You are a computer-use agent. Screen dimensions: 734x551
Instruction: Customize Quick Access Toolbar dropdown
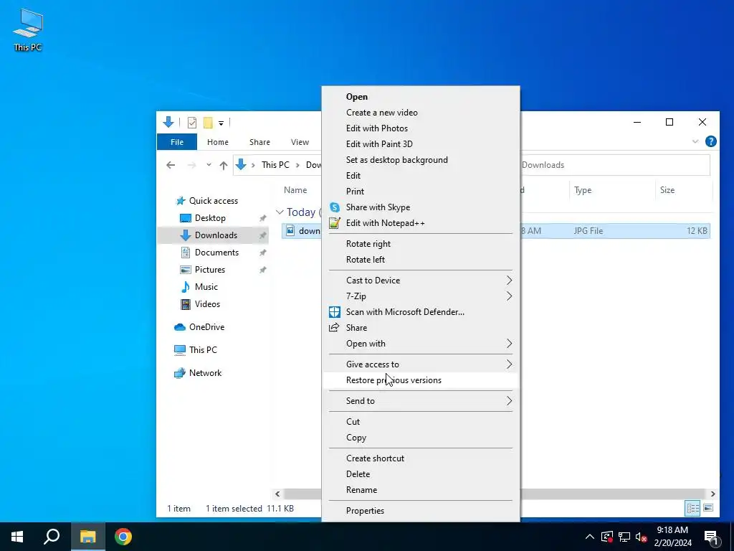coord(221,123)
